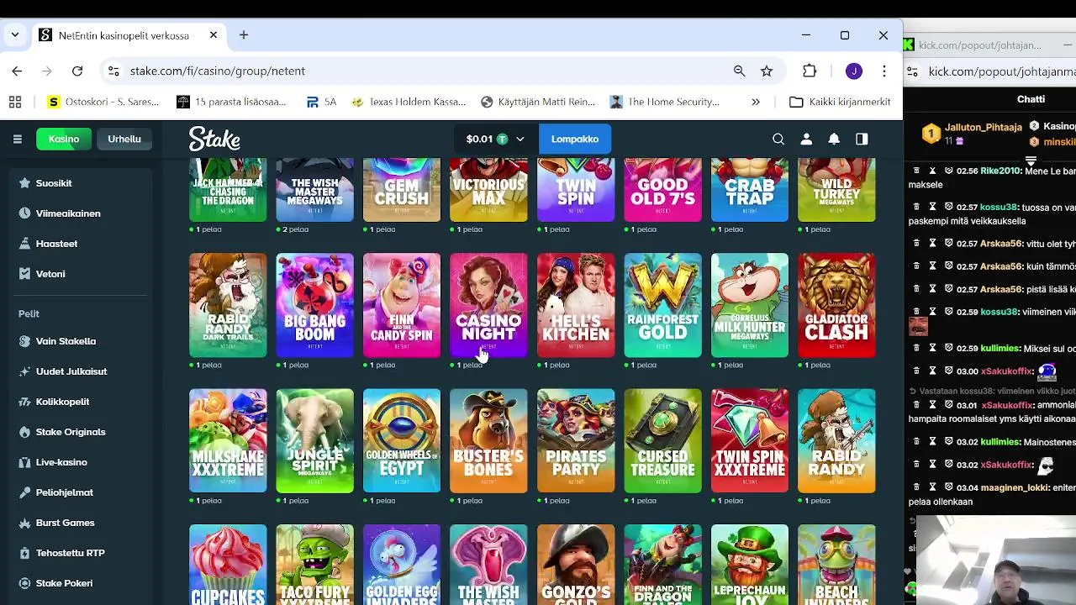Image resolution: width=1076 pixels, height=605 pixels.
Task: Open Golden Wheels of Egypt game
Action: [x=402, y=441]
